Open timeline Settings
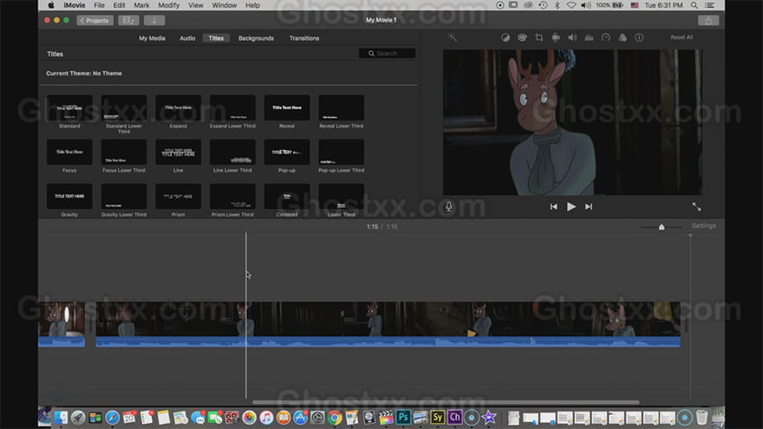Screen dimensions: 763x429 [704, 225]
